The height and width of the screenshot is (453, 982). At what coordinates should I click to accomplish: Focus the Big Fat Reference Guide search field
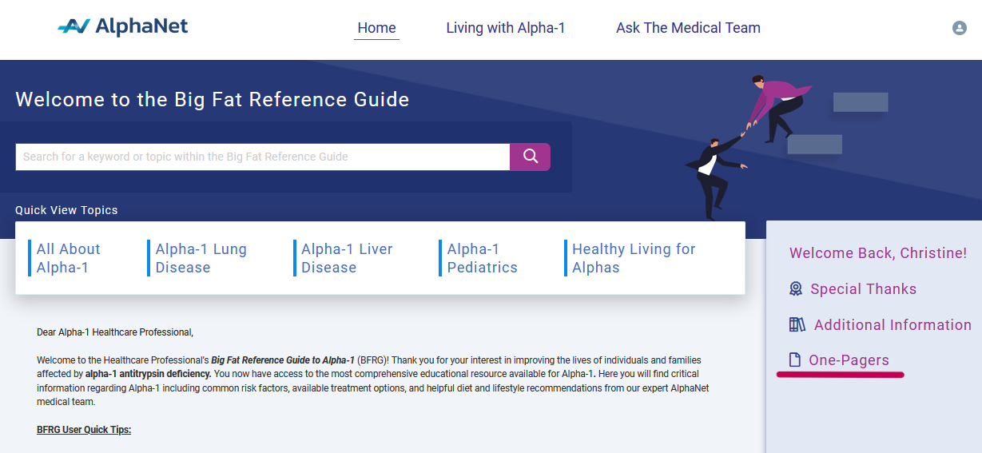[263, 157]
